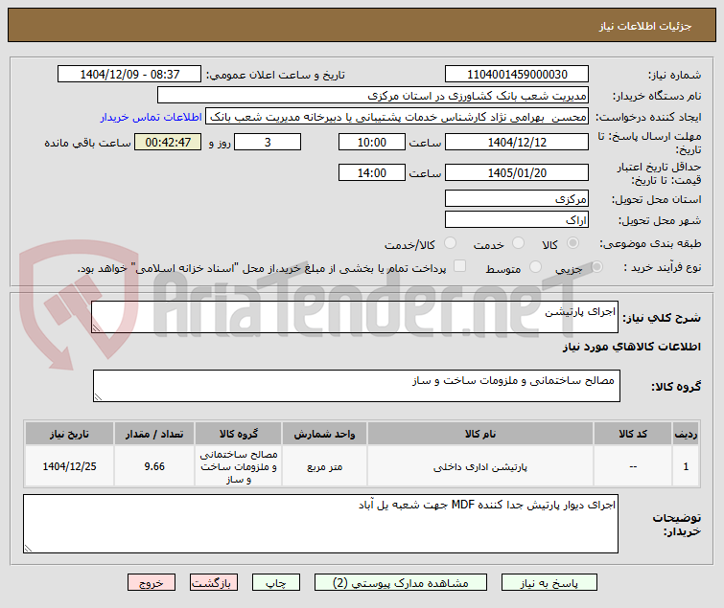Click the unit cell متر مربع

pos(324,467)
